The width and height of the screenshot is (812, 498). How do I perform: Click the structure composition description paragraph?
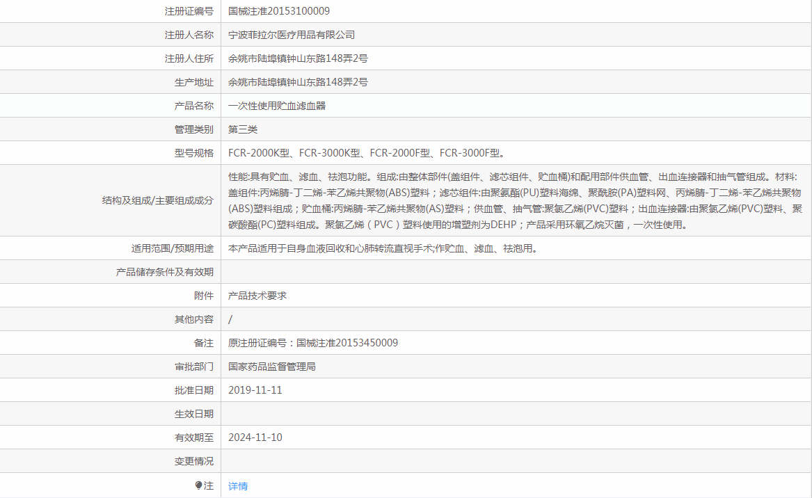point(516,201)
